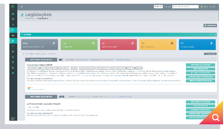Click the unit search field in top bar
Viewport: 223px width, 129px height.
[x=185, y=7]
